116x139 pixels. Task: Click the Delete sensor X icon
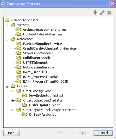110,13
